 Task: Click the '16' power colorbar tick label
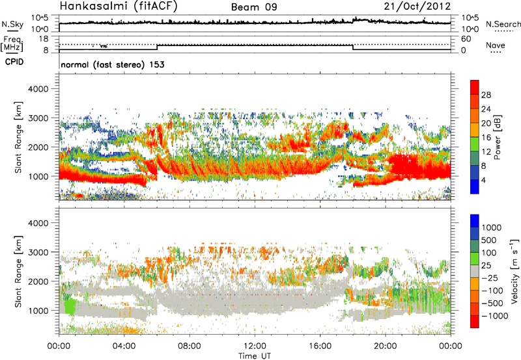[x=486, y=138]
